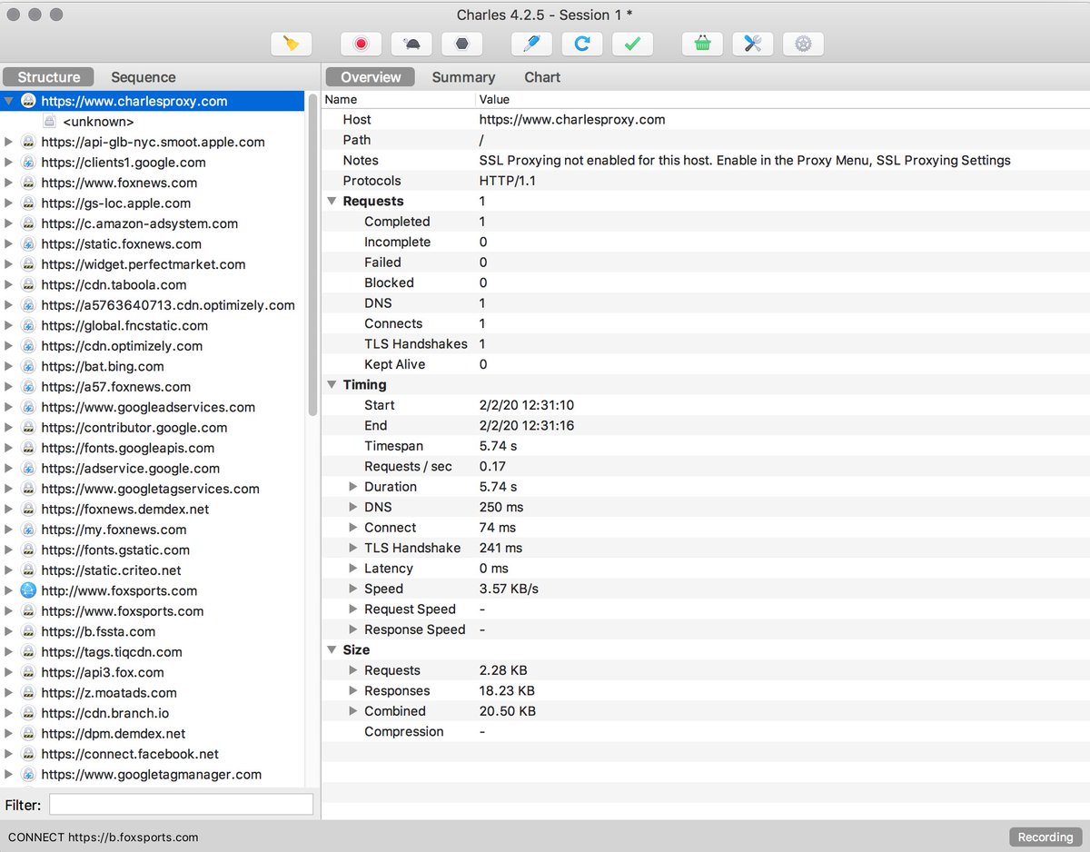Collapse the Timing section

pyautogui.click(x=332, y=384)
